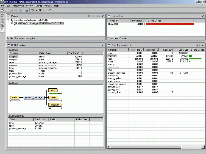Click the Save toolbar icon

(11, 10)
